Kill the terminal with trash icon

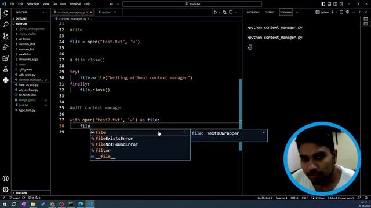[347, 12]
